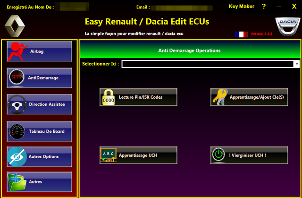Click the padlock icon on Lecture Pin/ISK Codes
The image size is (302, 198).
point(108,97)
